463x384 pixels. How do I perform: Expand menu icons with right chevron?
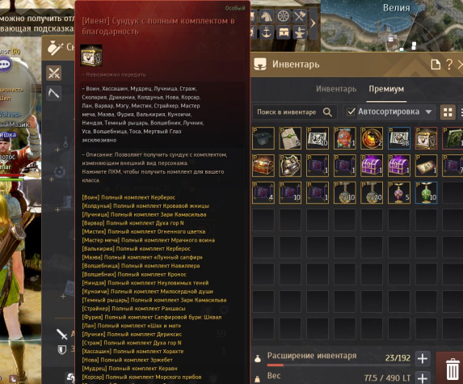tap(313, 23)
